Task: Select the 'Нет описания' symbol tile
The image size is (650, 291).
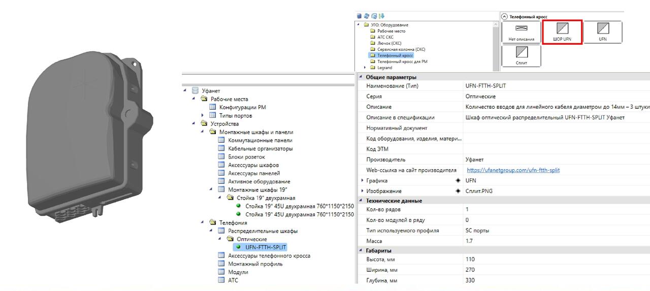Action: coord(521,32)
